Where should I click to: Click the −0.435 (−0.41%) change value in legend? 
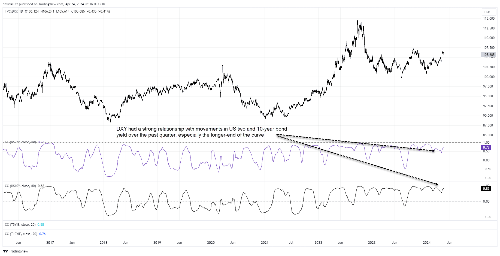point(98,11)
